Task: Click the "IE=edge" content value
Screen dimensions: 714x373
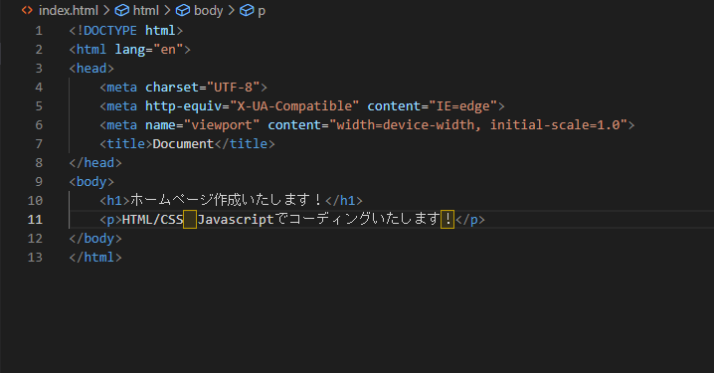Action: tap(463, 106)
